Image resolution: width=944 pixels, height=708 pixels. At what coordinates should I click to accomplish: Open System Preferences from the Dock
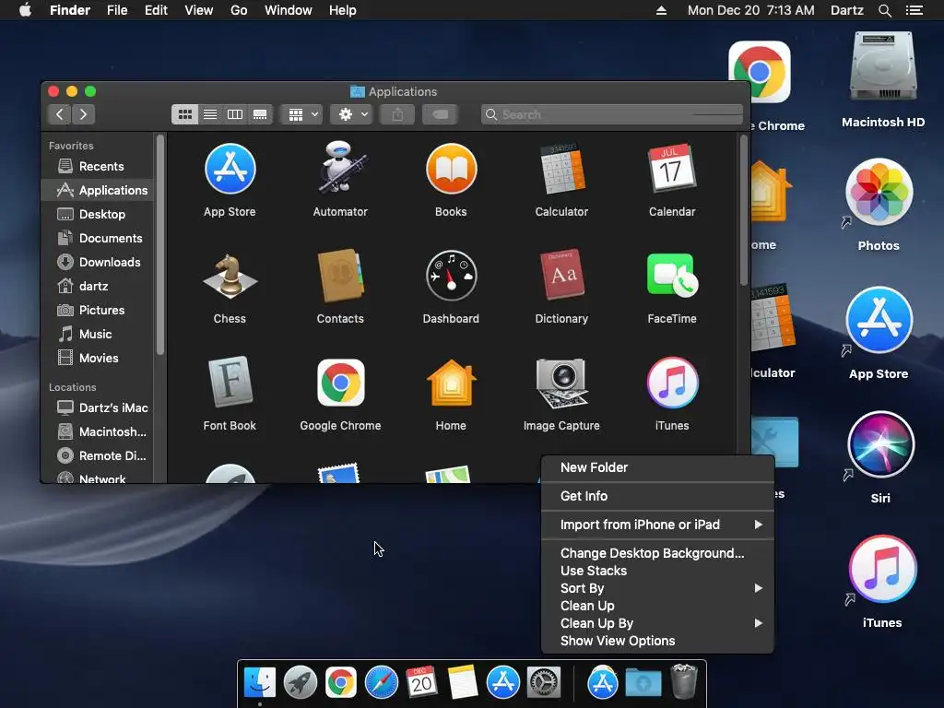pyautogui.click(x=544, y=683)
